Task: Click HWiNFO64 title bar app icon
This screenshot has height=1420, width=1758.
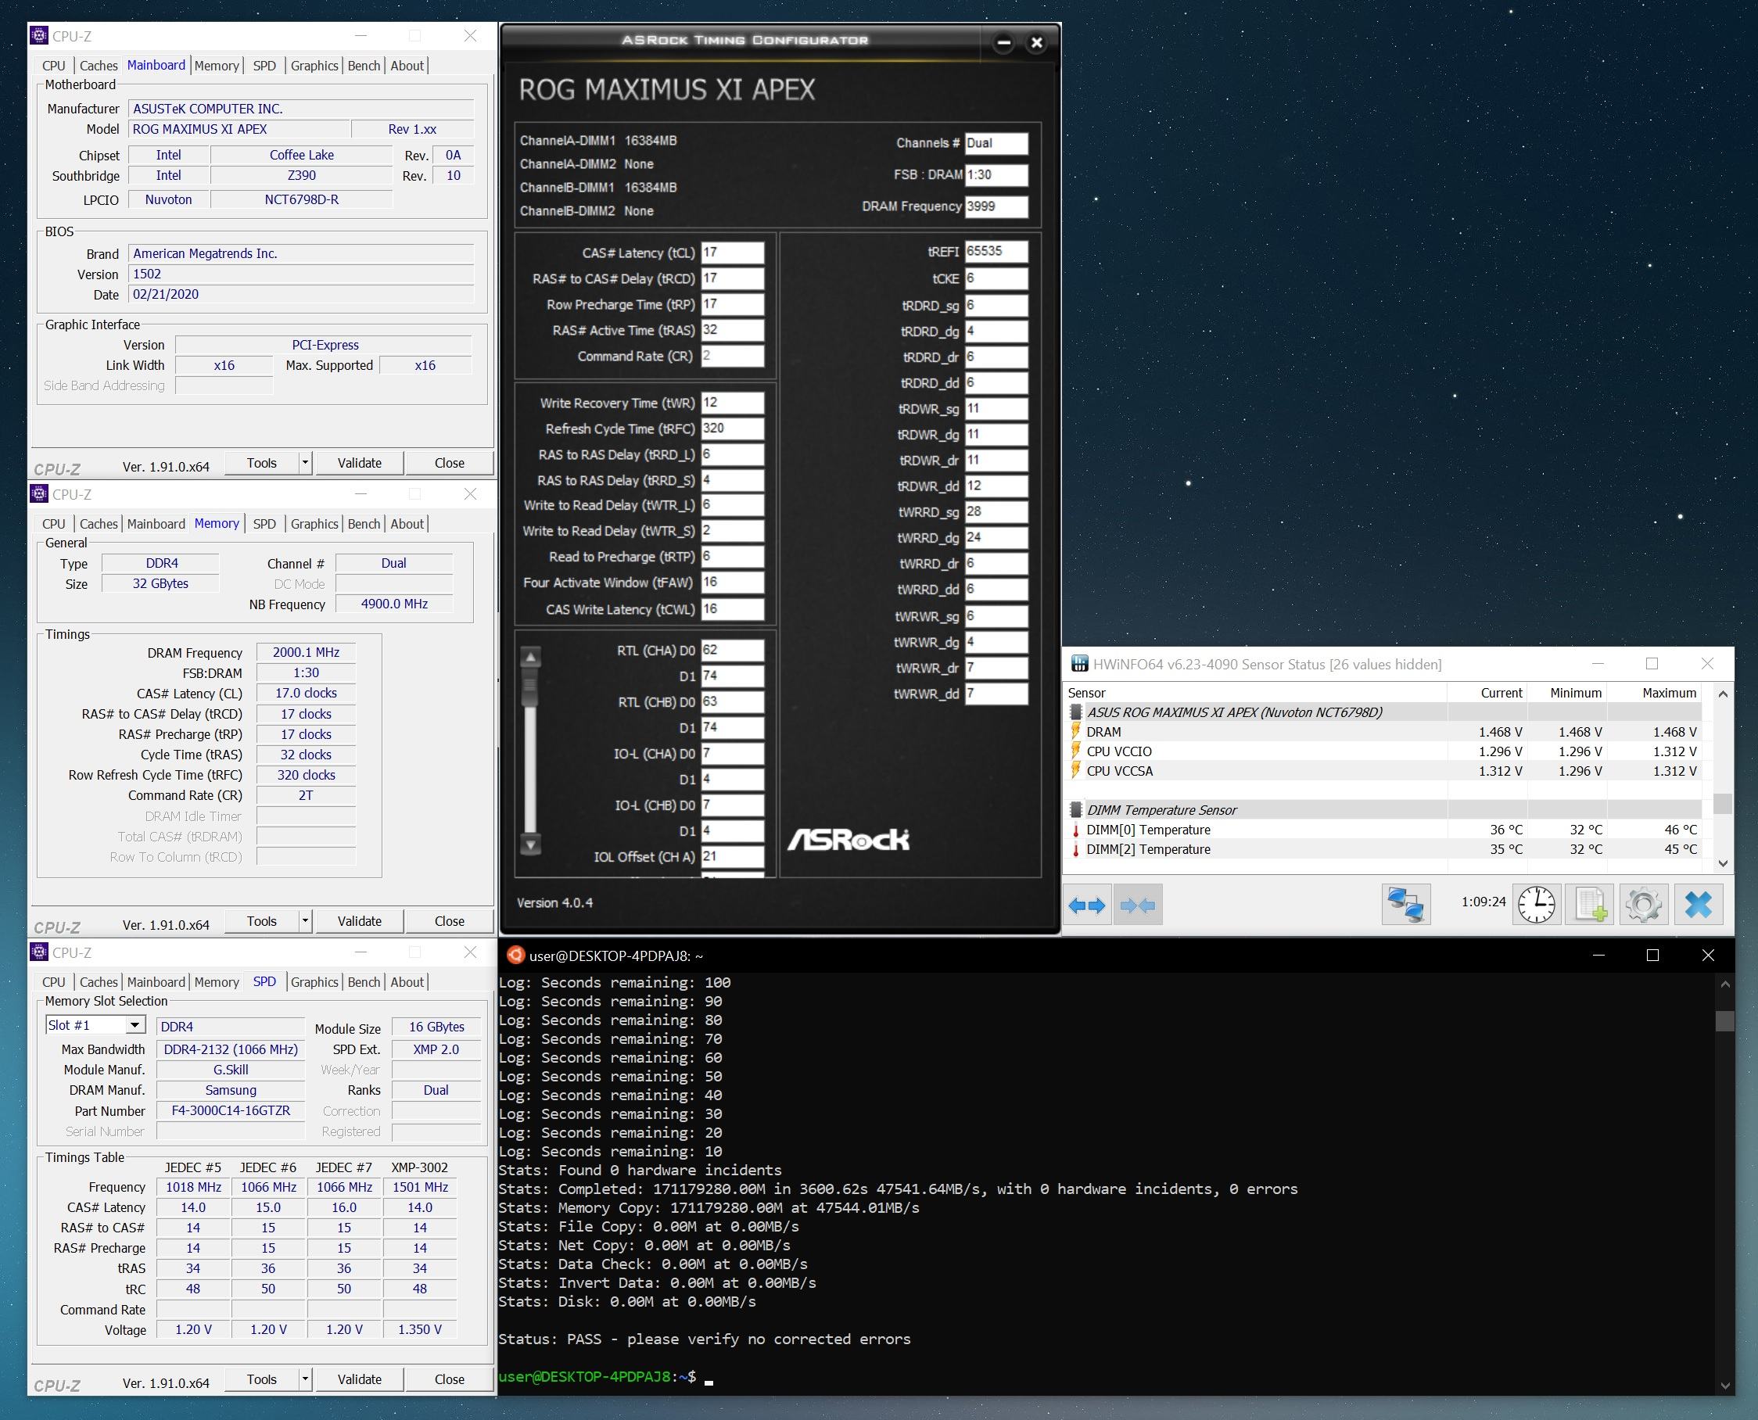Action: pos(1080,663)
